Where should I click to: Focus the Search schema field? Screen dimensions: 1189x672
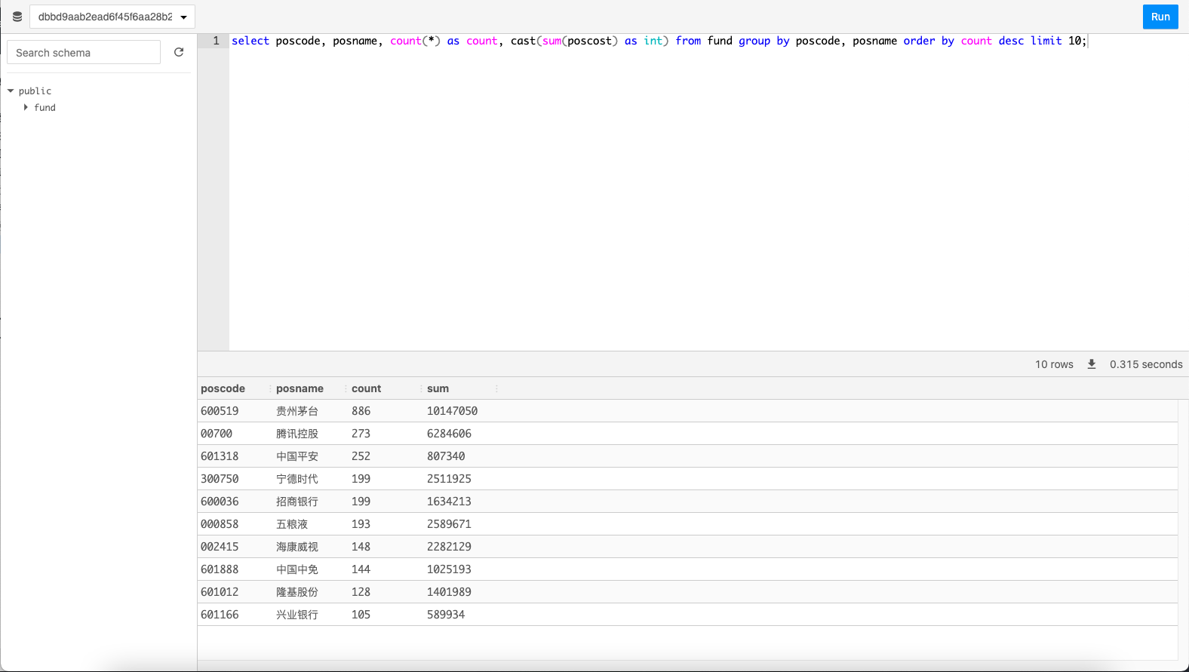[x=84, y=52]
